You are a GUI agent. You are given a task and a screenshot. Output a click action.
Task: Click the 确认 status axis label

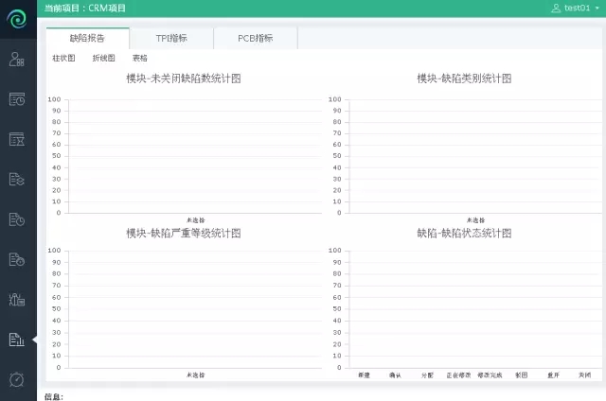[x=396, y=375]
